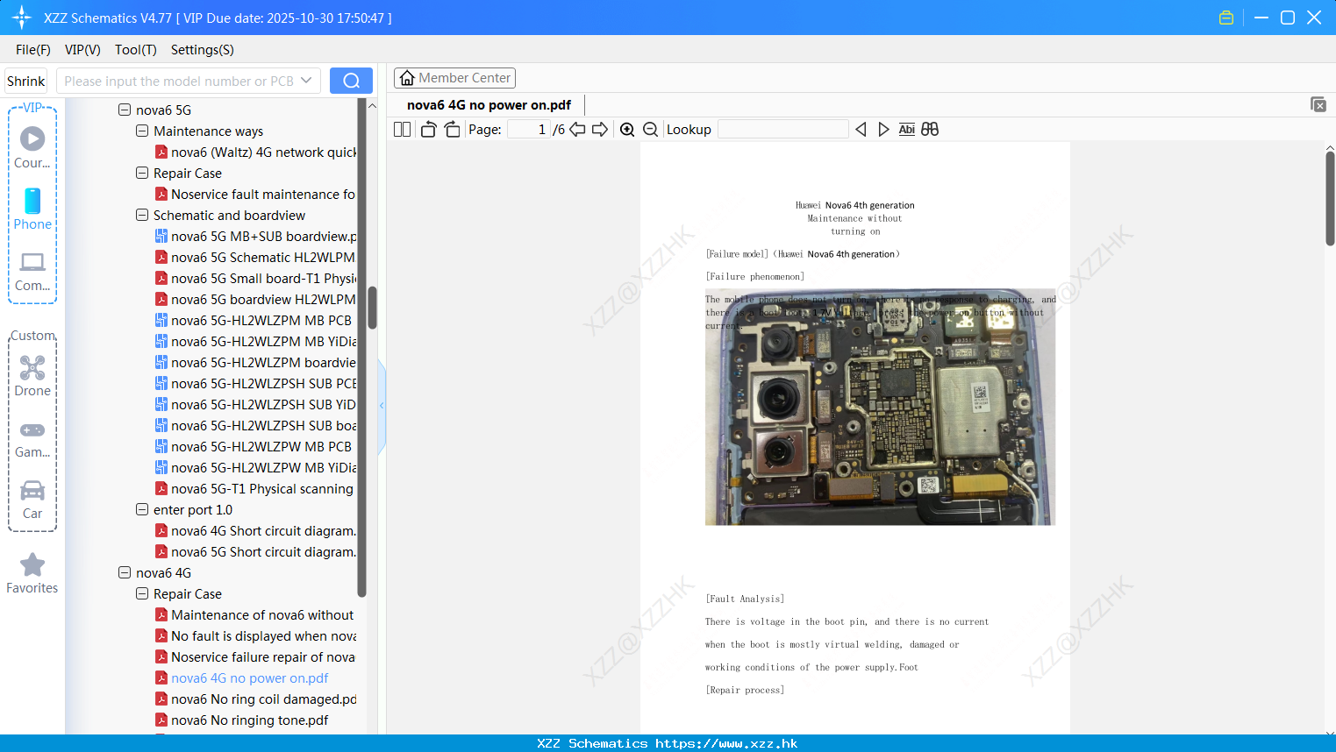Select Drone category in sidebar
Viewport: 1336px width, 752px height.
pyautogui.click(x=32, y=376)
